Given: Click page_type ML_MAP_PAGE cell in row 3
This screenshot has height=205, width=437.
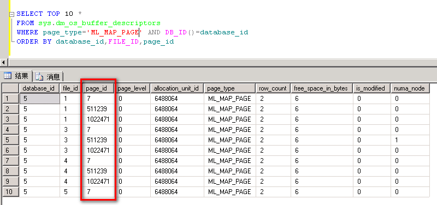Looking at the screenshot, I should 229,119.
